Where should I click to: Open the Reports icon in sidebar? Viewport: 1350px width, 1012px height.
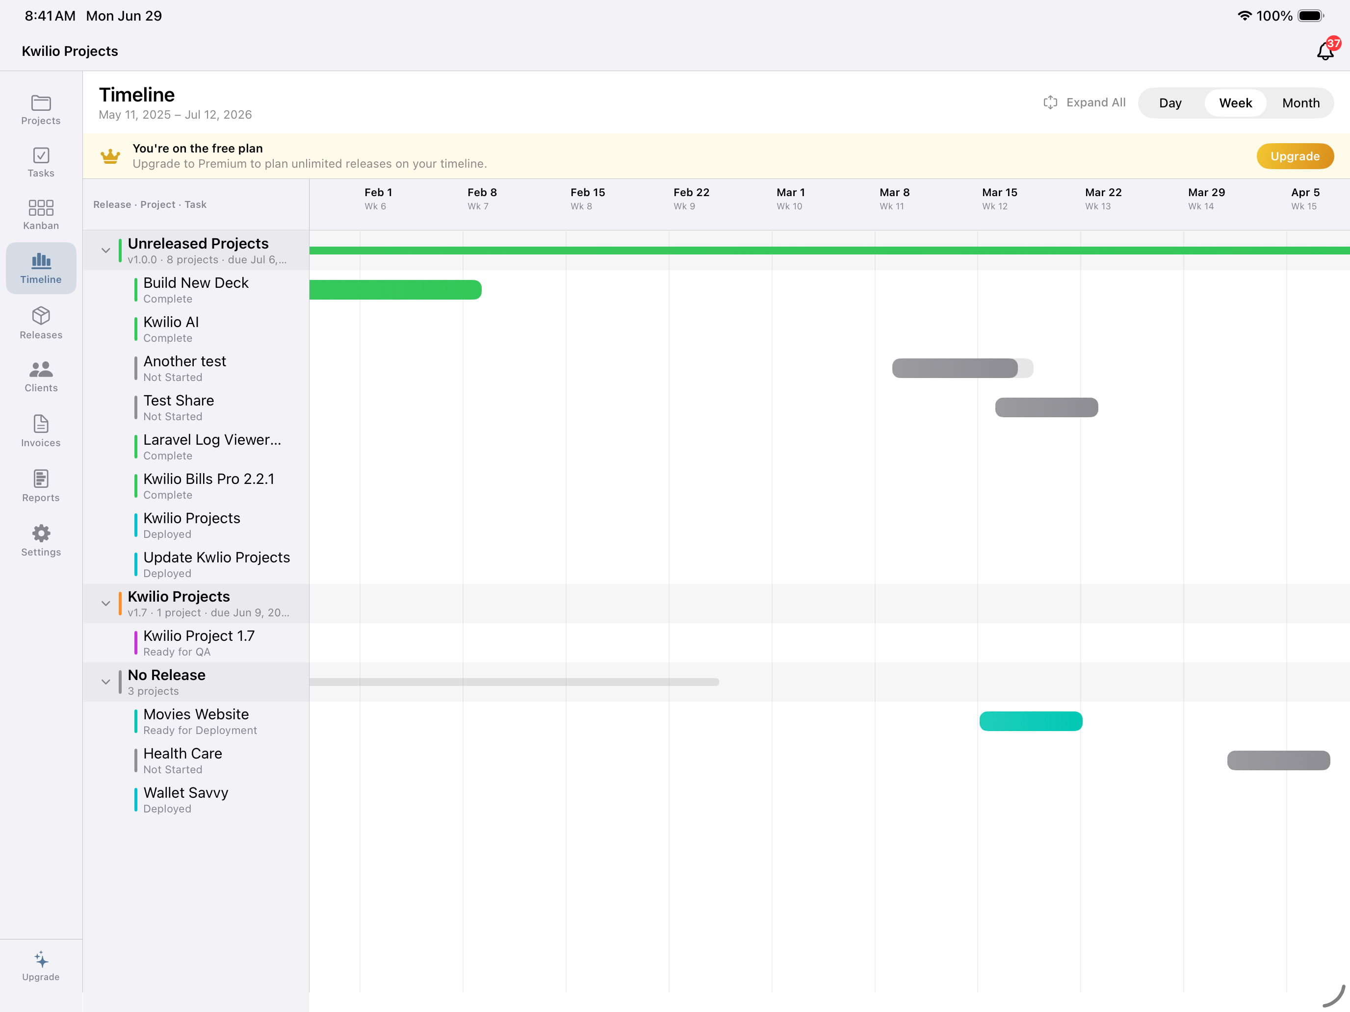pyautogui.click(x=41, y=478)
